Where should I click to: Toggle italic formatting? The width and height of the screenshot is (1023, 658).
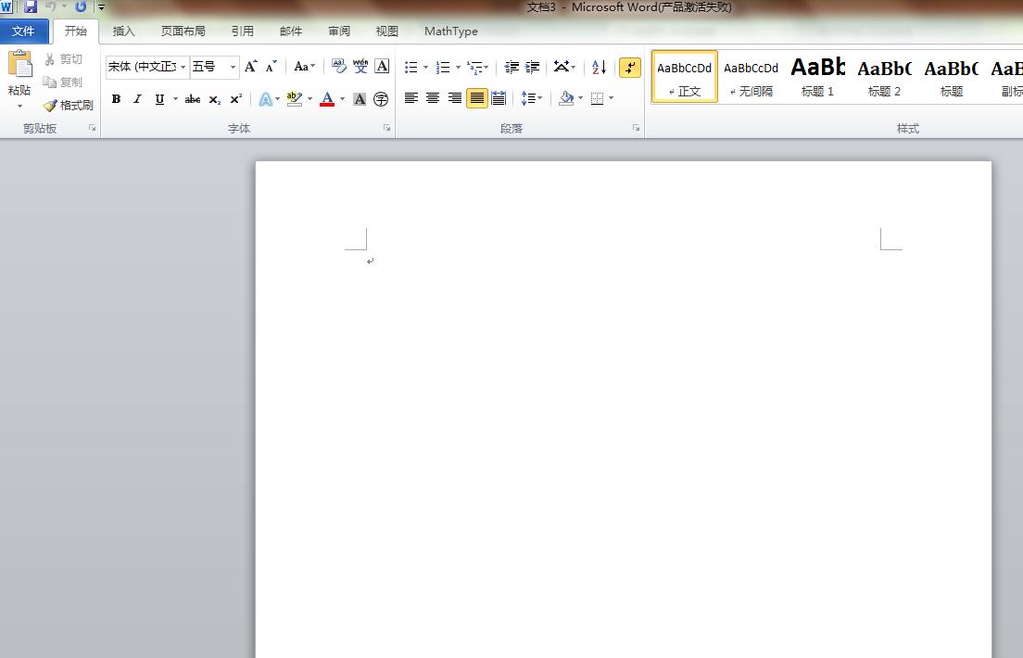coord(137,99)
